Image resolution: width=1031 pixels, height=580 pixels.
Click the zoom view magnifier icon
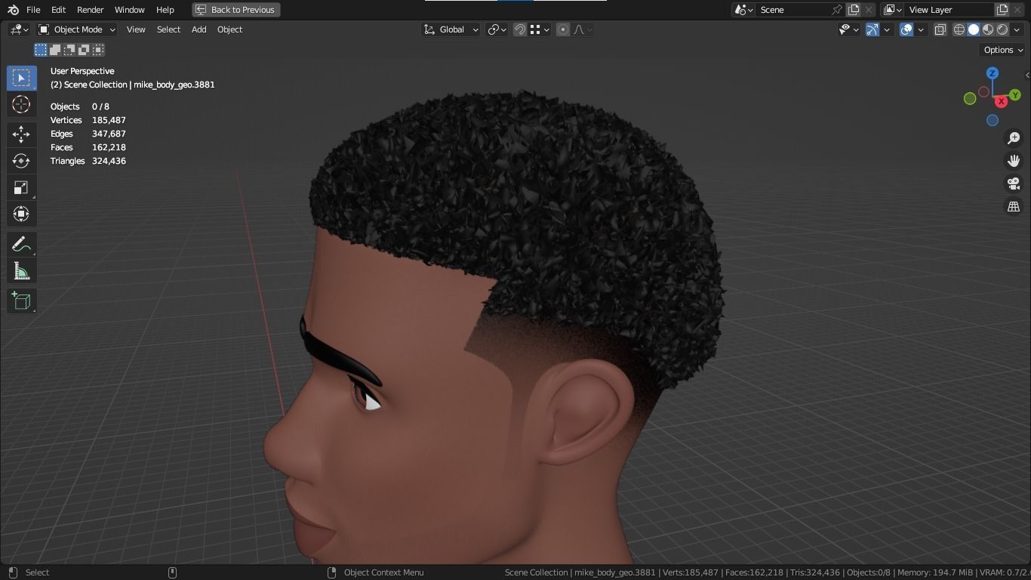click(x=1014, y=138)
